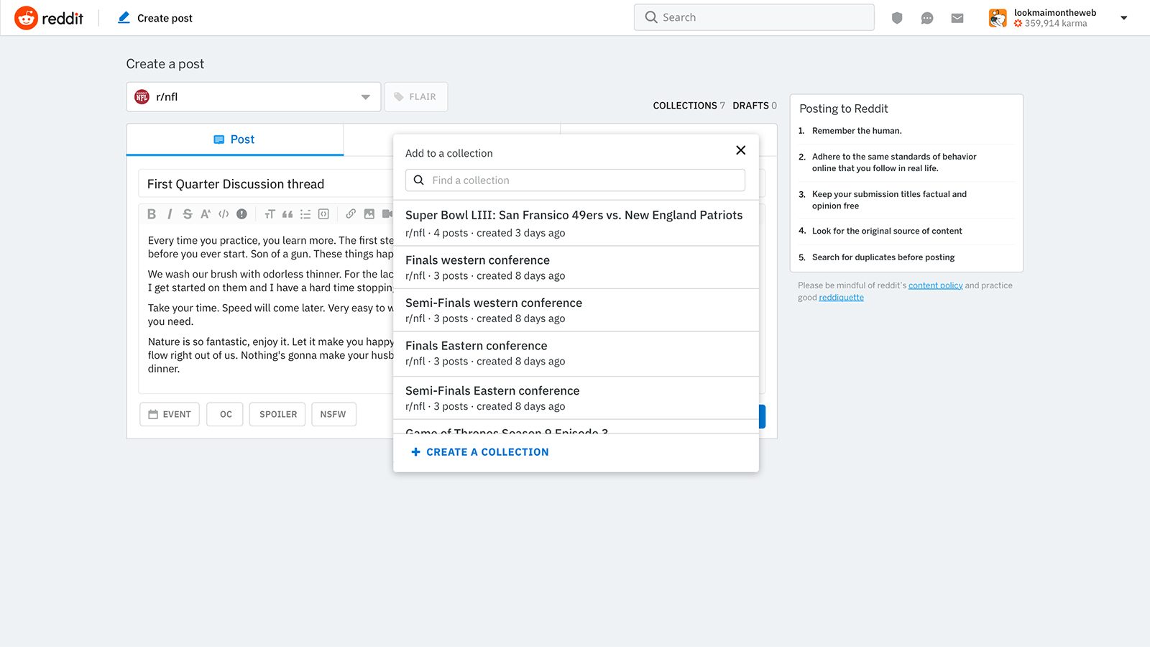Viewport: 1150px width, 647px height.
Task: Click the Find a collection search field
Action: [575, 180]
